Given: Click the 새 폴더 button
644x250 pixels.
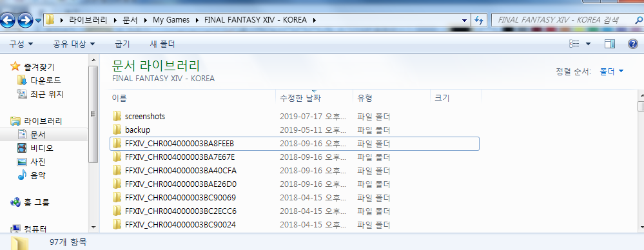Looking at the screenshot, I should tap(162, 44).
